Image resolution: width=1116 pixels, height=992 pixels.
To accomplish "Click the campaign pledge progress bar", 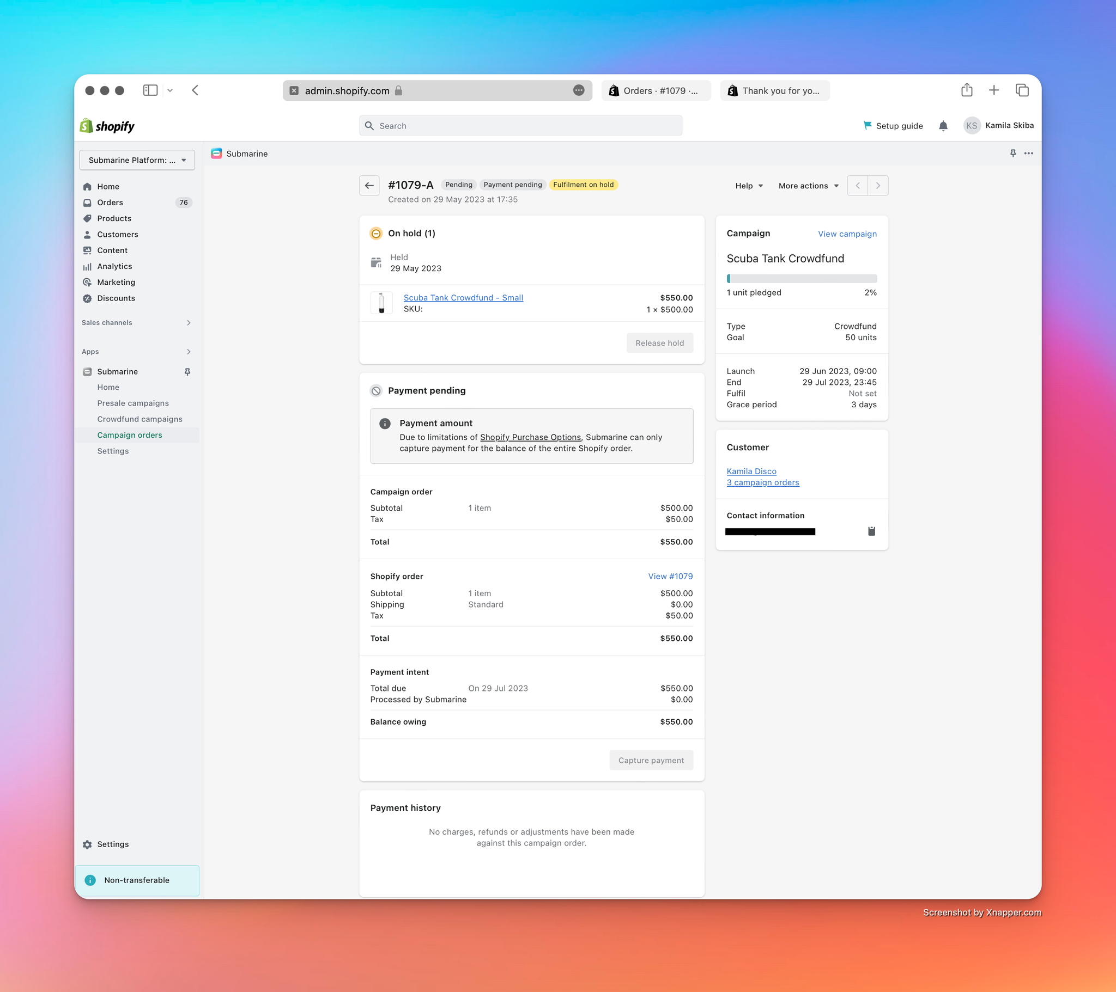I will coord(802,279).
